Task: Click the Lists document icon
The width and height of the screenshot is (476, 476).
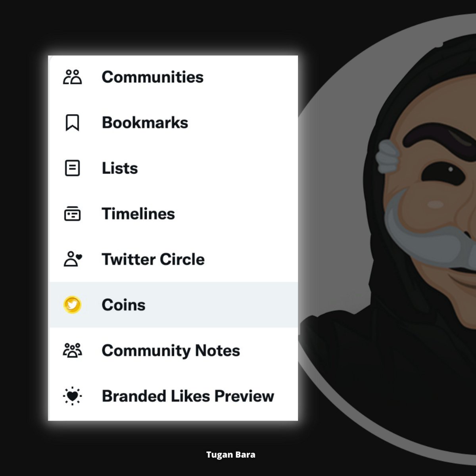Action: pyautogui.click(x=72, y=168)
